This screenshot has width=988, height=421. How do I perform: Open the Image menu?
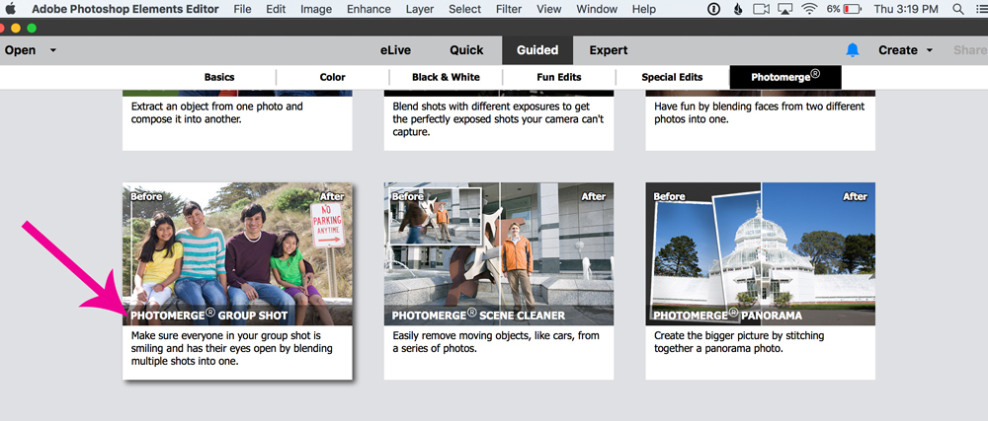pyautogui.click(x=316, y=9)
